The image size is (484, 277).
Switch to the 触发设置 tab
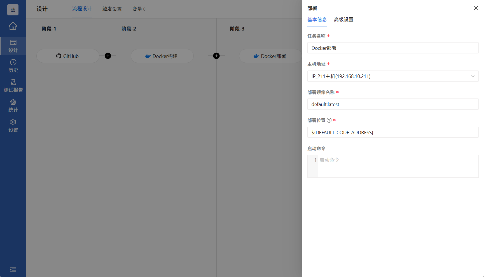click(x=112, y=9)
